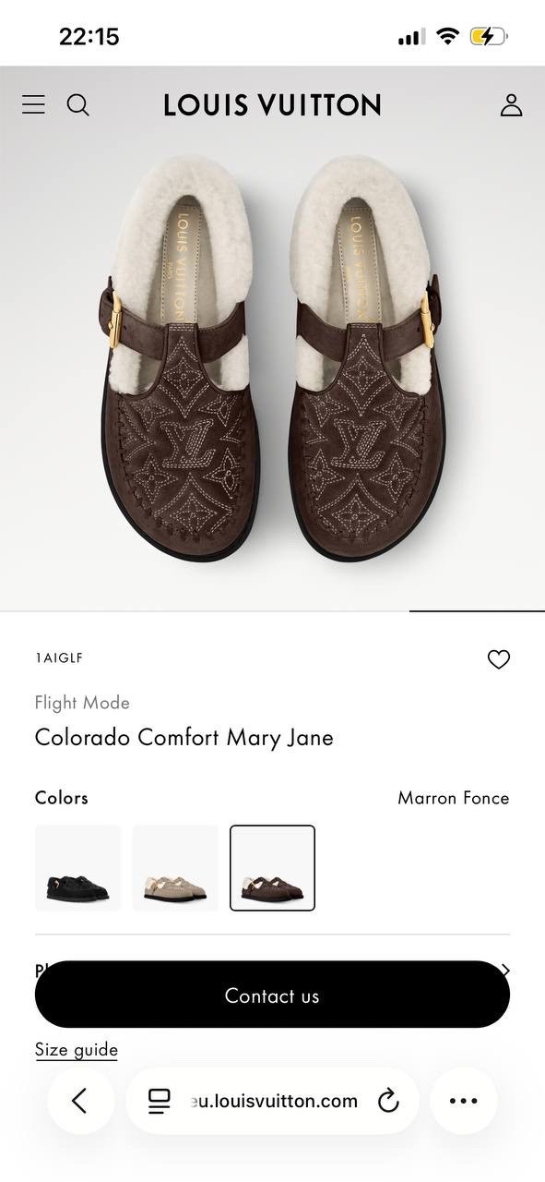The height and width of the screenshot is (1182, 545).
Task: Tap the Flight Mode collection label
Action: click(82, 703)
